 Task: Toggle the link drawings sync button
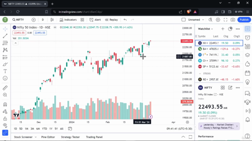(x=5, y=132)
